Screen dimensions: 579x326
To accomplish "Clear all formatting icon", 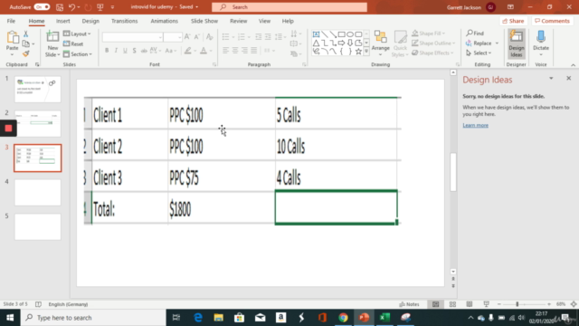I will tap(209, 36).
